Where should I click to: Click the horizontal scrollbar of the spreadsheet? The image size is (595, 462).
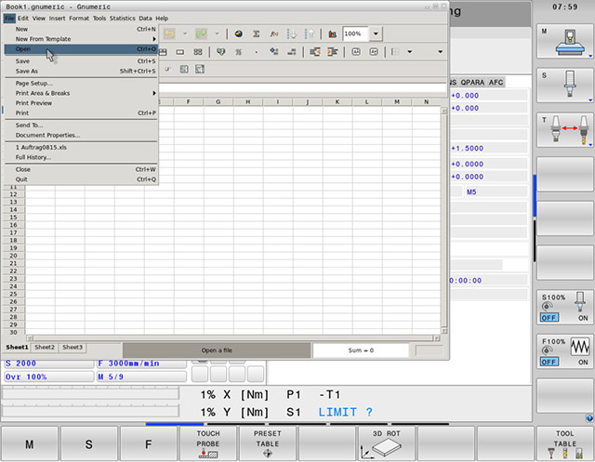point(232,337)
